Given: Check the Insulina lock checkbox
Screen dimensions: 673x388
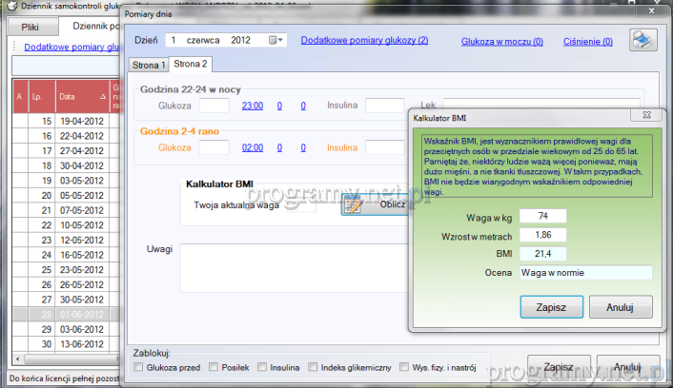Looking at the screenshot, I should point(263,366).
